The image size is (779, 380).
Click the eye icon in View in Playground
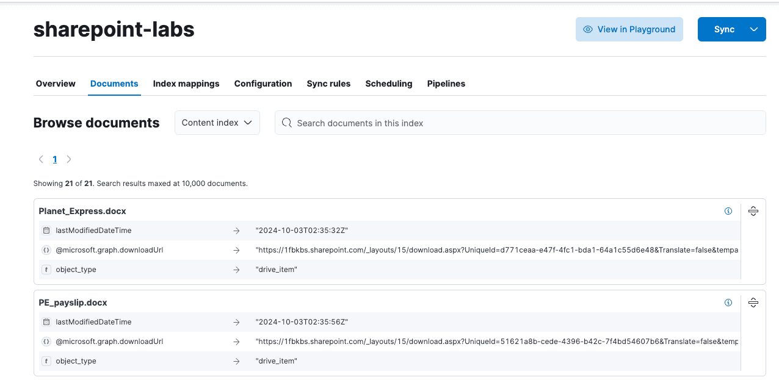[x=587, y=29]
